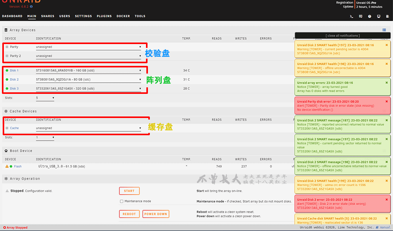Open the Tools menu

click(140, 16)
